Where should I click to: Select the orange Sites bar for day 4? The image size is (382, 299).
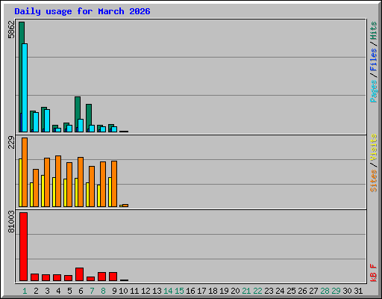point(58,181)
